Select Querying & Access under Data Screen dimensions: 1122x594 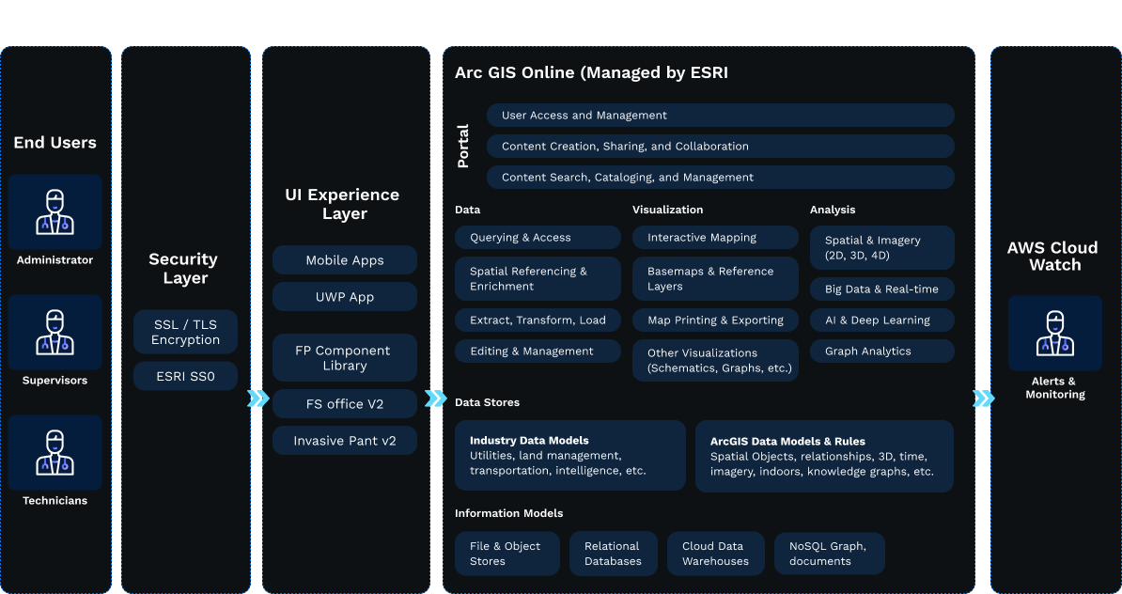point(538,238)
